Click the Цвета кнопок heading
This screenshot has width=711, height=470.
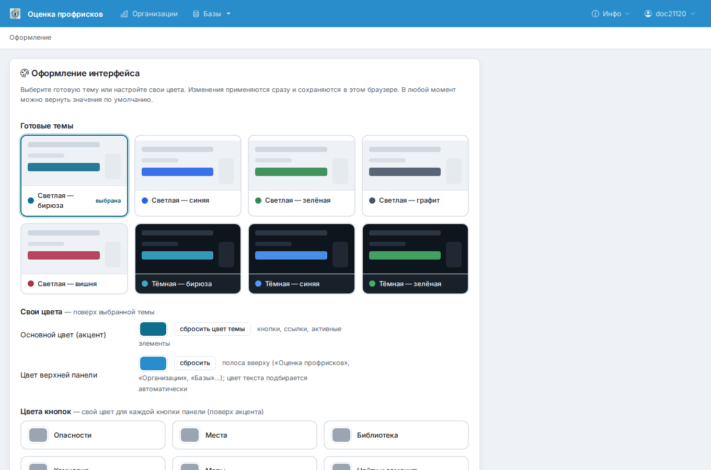click(x=45, y=412)
